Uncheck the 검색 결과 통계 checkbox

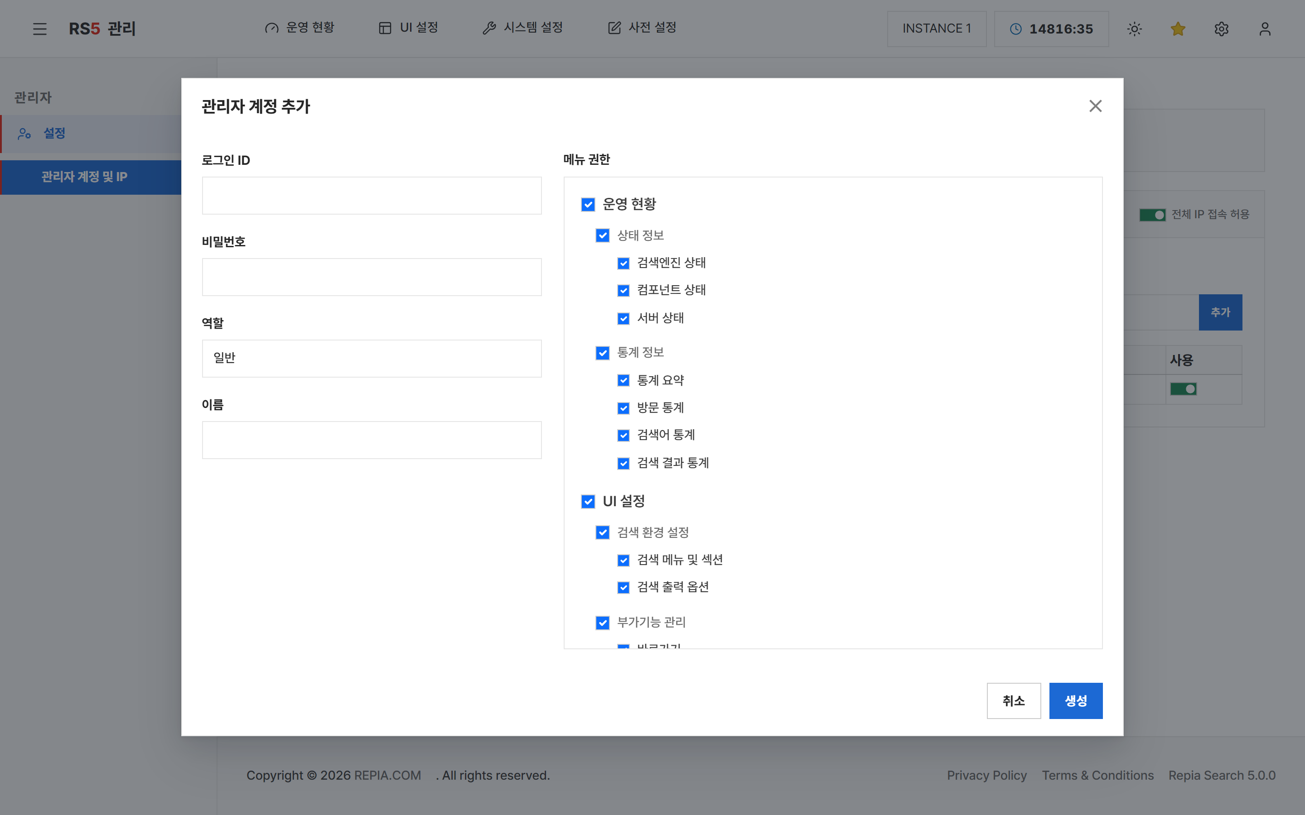[x=623, y=463]
